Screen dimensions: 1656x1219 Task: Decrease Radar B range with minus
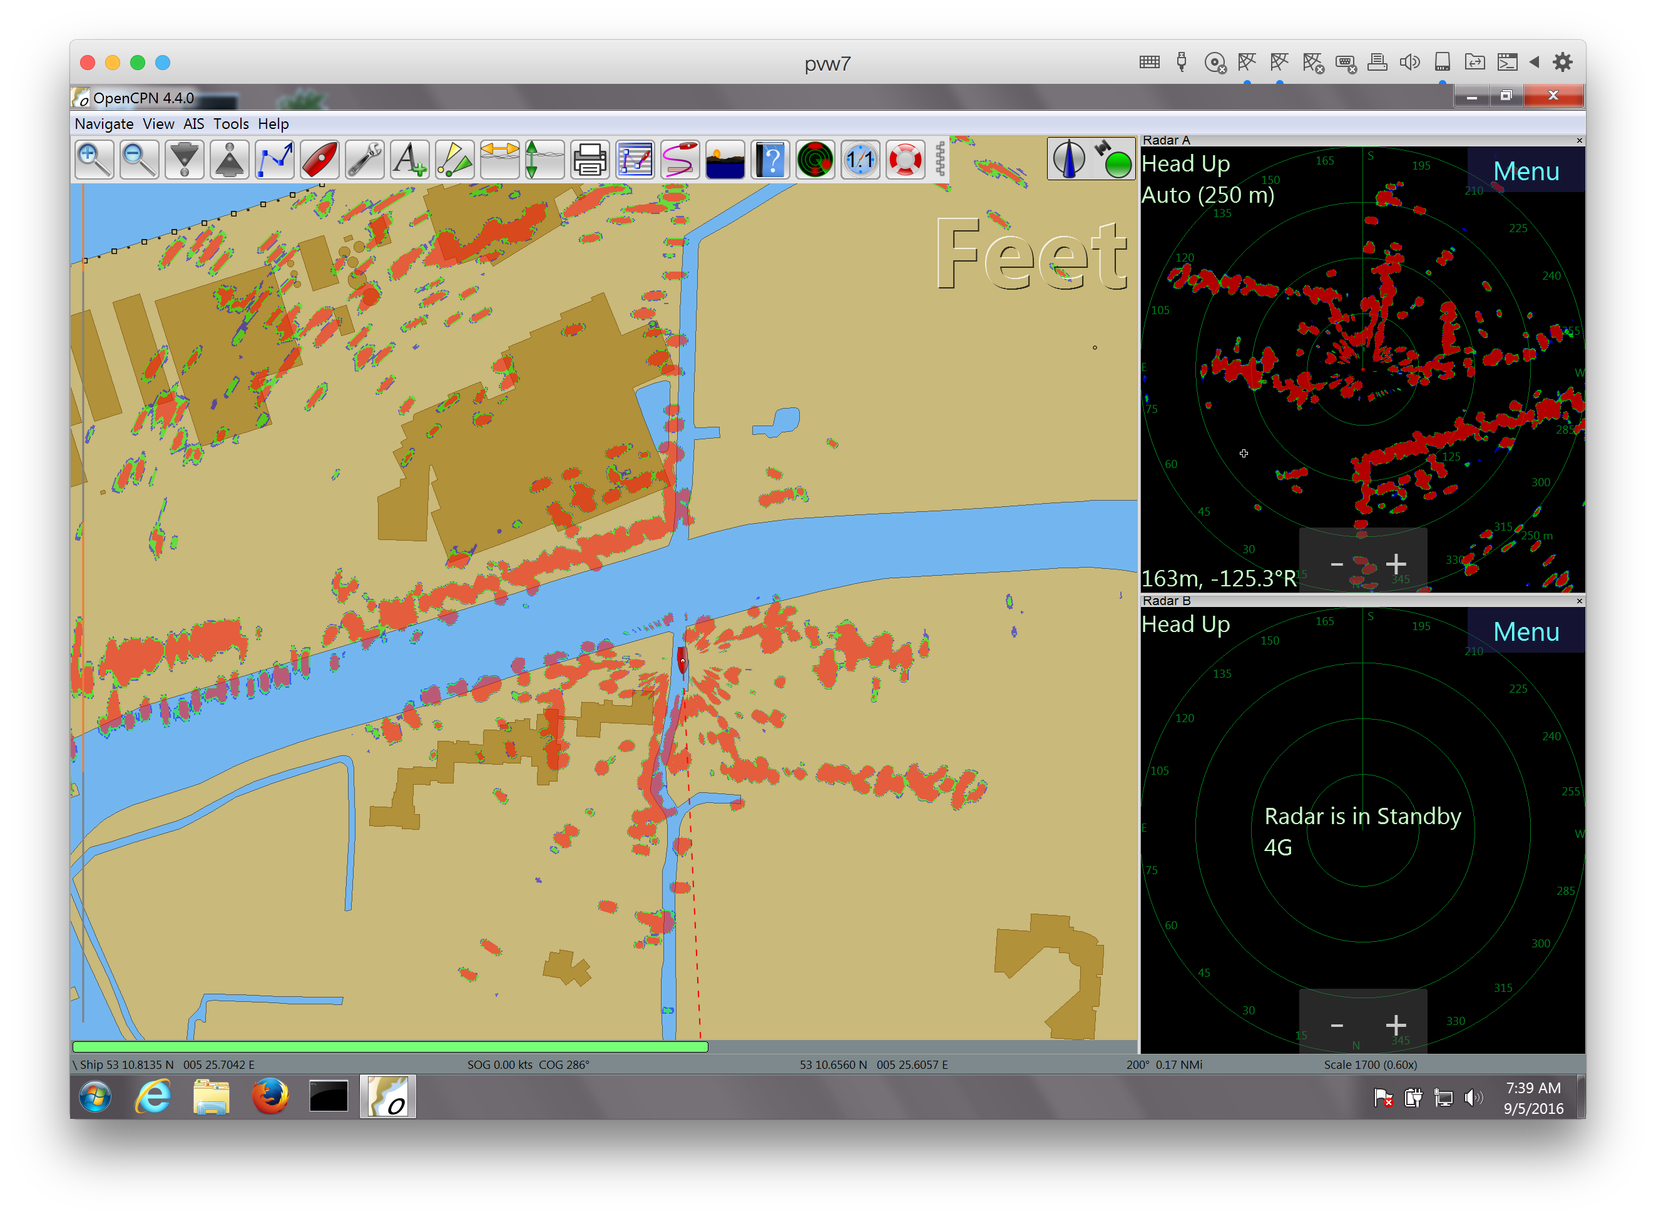point(1336,1026)
